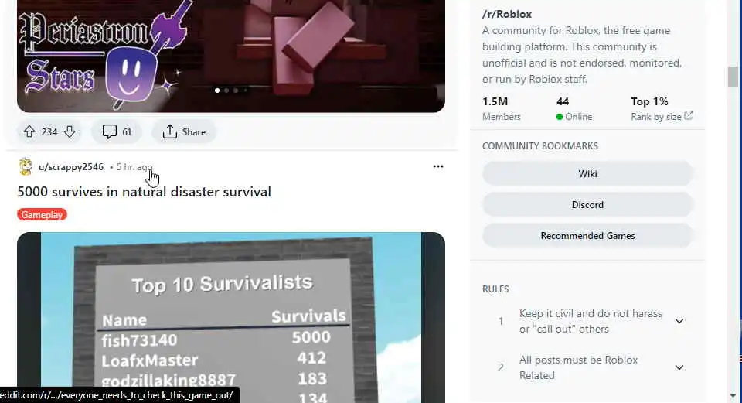Click the scrollbar down arrow
This screenshot has width=742, height=403.
[733, 396]
